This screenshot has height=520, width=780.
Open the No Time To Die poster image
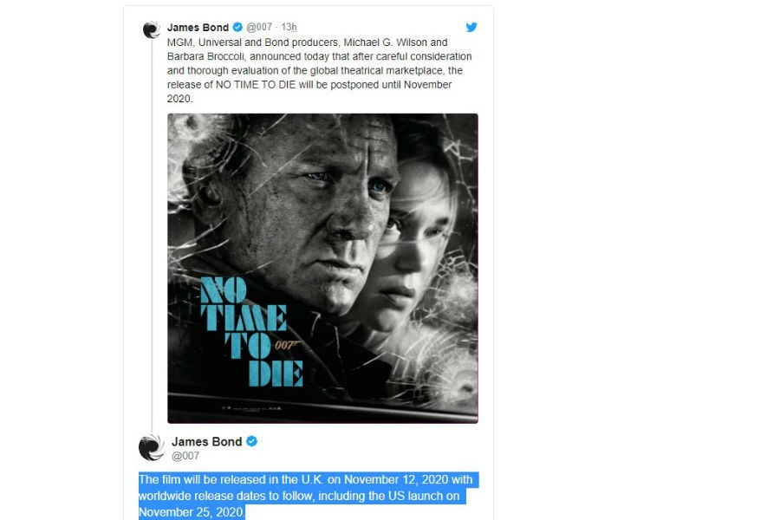[323, 268]
